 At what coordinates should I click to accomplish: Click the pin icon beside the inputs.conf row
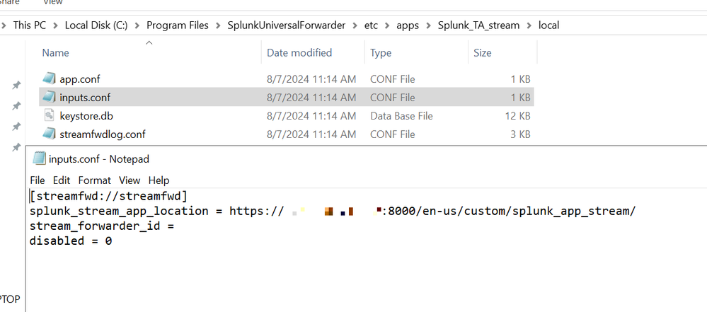point(16,105)
